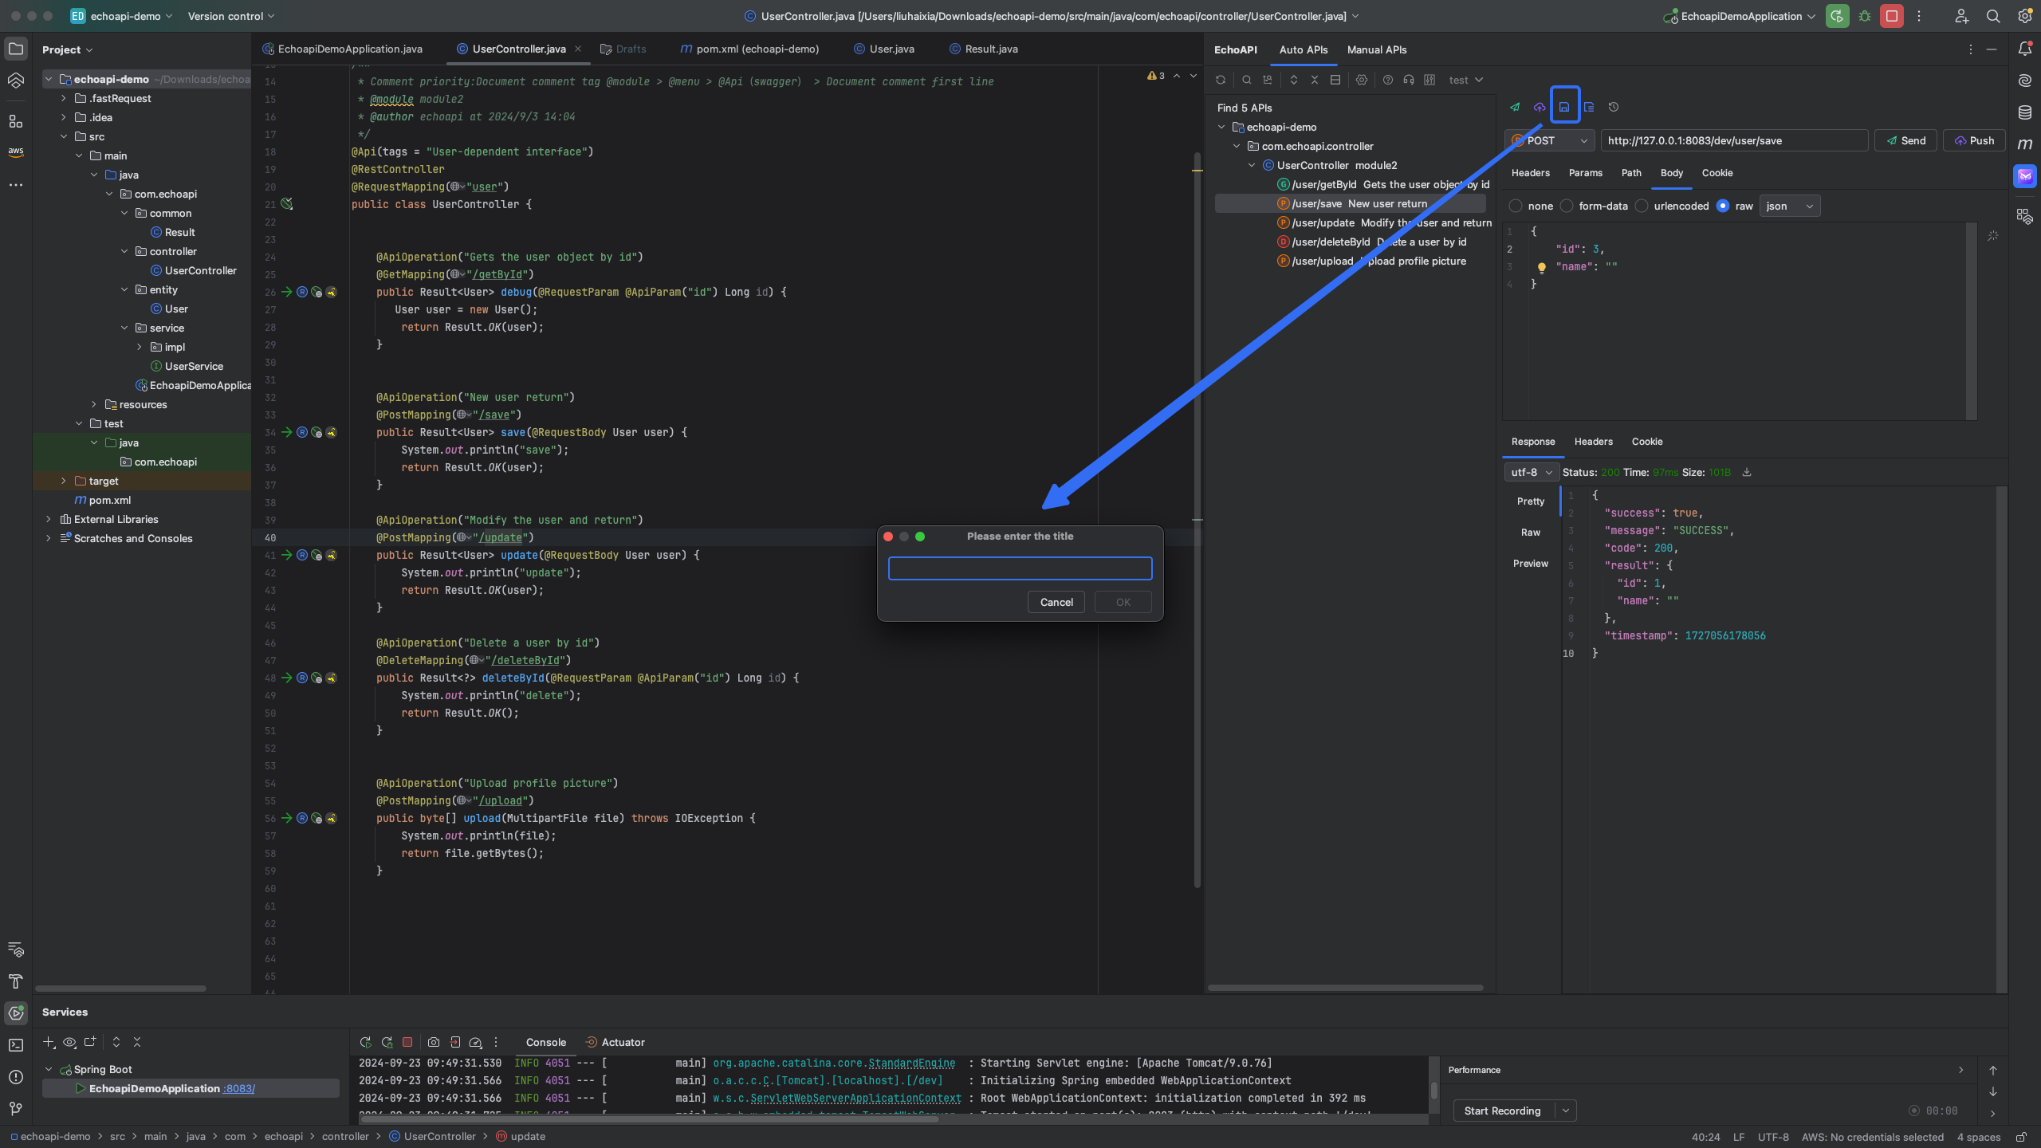The width and height of the screenshot is (2041, 1148).
Task: Click the help question-mark icon in EchoAPI toolbar
Action: point(1388,80)
